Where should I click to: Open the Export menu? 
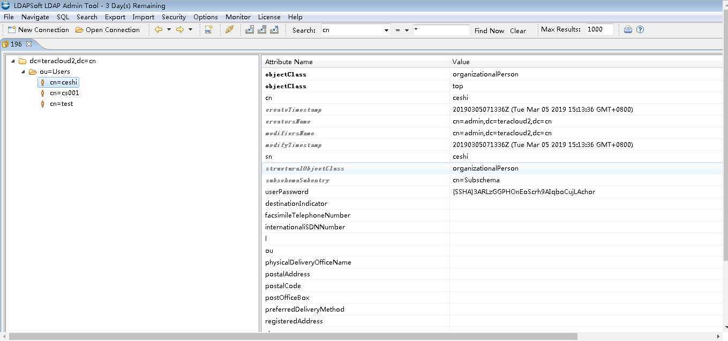tap(115, 17)
